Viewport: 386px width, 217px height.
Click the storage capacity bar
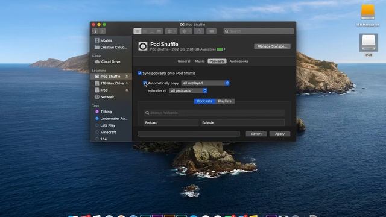pos(189,134)
